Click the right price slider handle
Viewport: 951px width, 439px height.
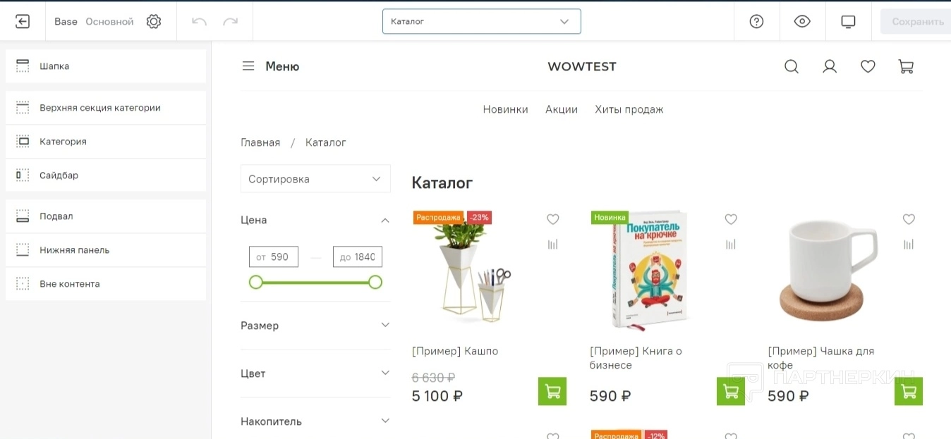(375, 282)
